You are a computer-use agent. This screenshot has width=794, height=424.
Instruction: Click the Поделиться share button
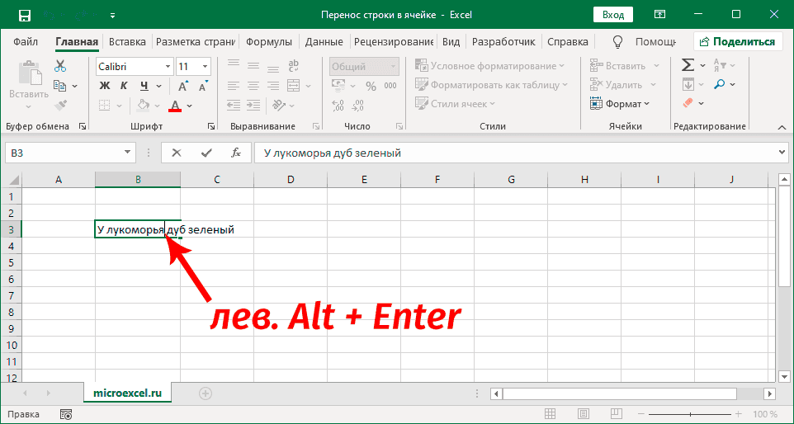[x=736, y=41]
